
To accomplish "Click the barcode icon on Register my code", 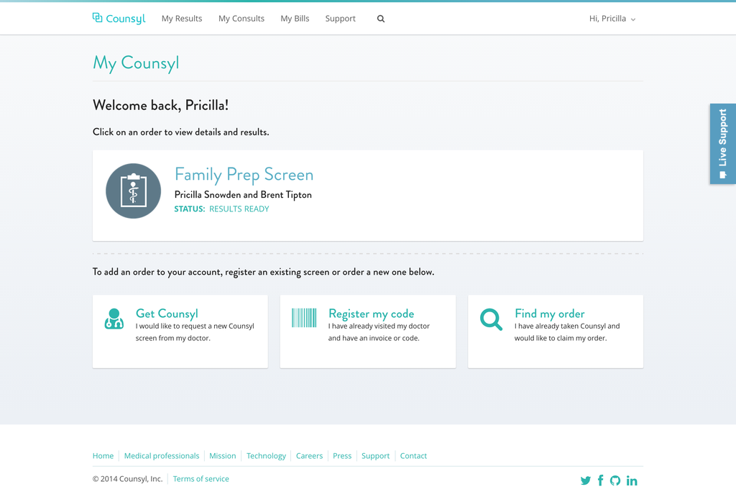I will click(x=304, y=318).
